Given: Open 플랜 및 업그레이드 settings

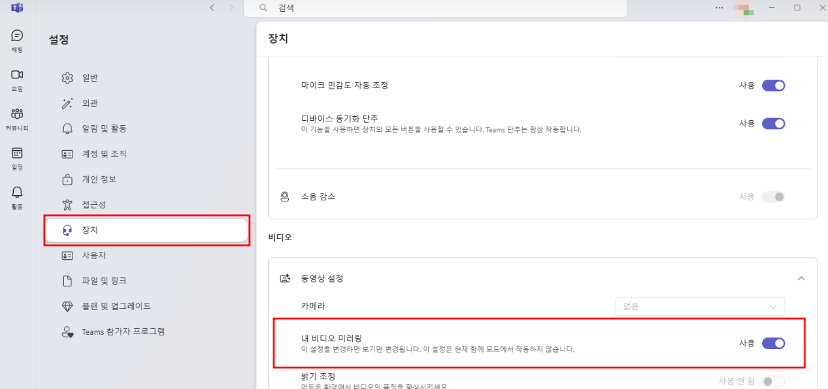Looking at the screenshot, I should click(116, 306).
